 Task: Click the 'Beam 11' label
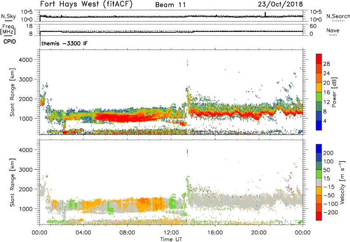(171, 5)
